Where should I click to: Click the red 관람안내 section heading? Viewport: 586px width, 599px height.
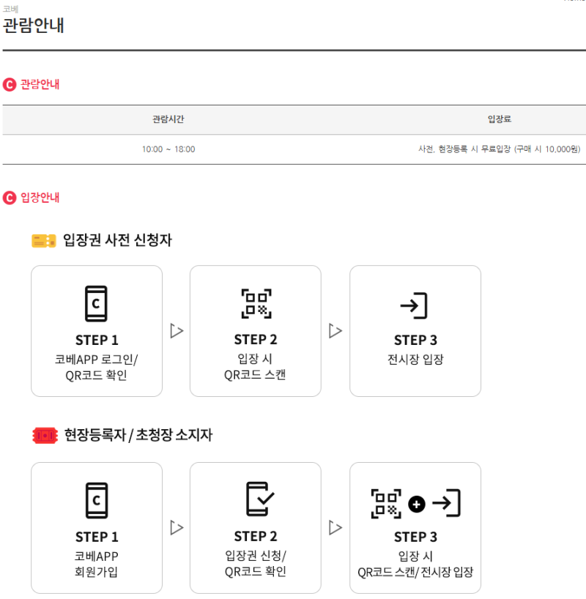coord(40,84)
